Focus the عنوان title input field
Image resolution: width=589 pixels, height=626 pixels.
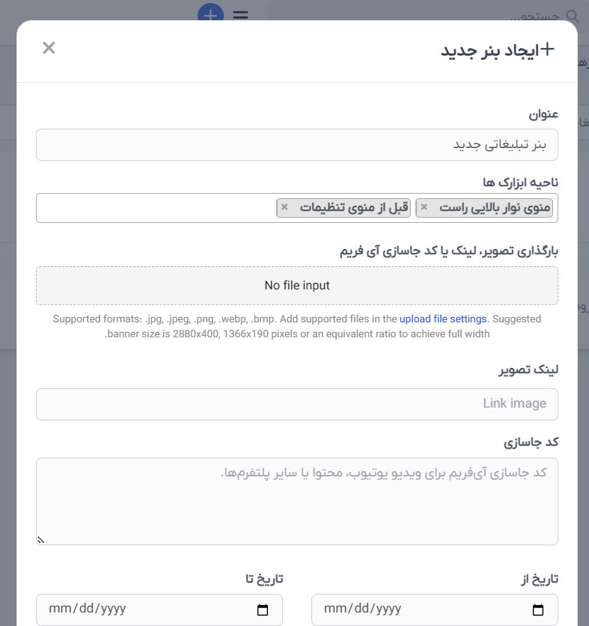(x=297, y=144)
